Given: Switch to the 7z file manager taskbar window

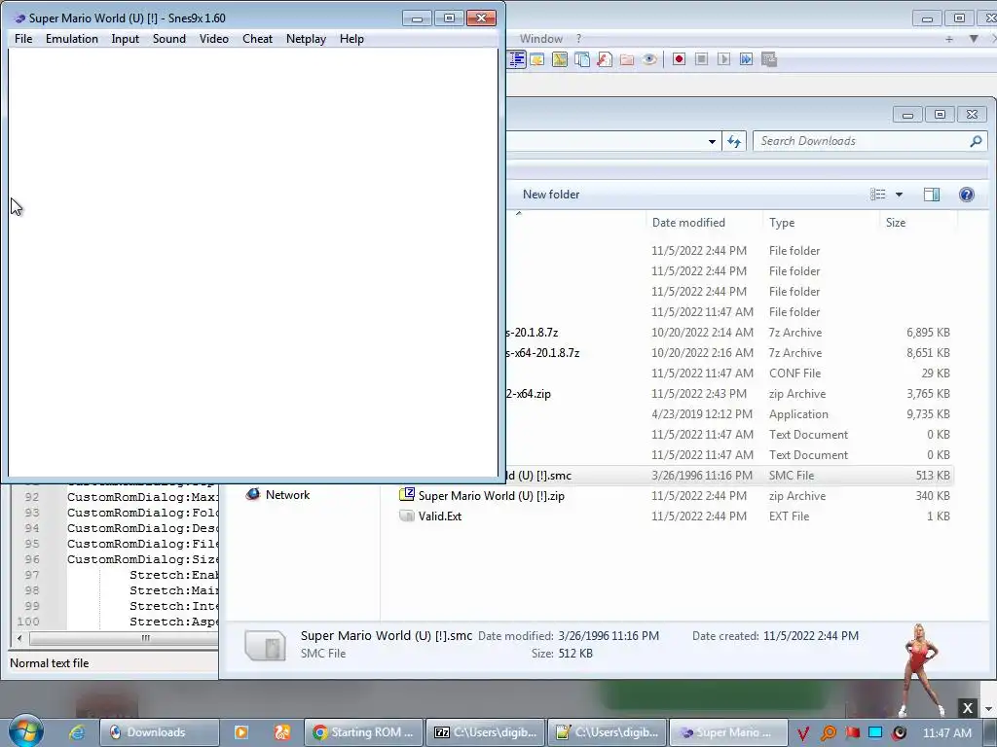Looking at the screenshot, I should 486,732.
